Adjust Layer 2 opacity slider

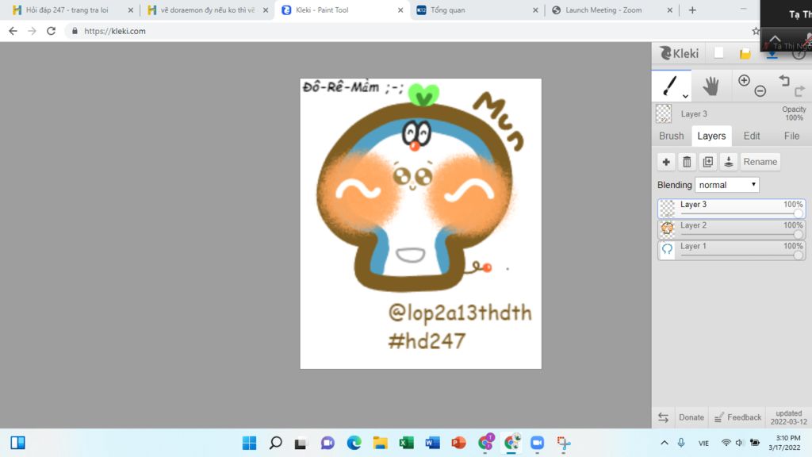[x=741, y=234]
